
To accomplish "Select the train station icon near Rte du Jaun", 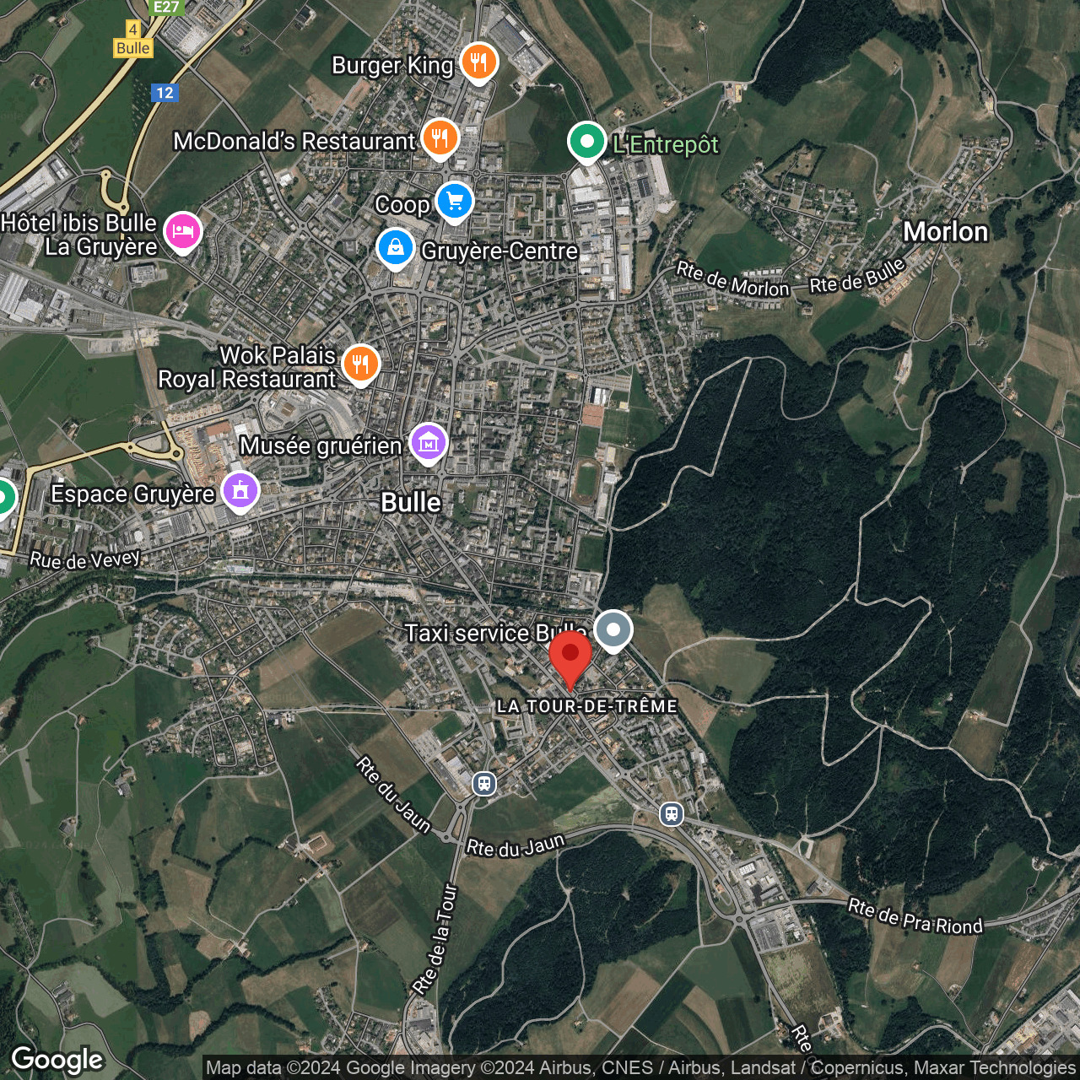I will [483, 783].
